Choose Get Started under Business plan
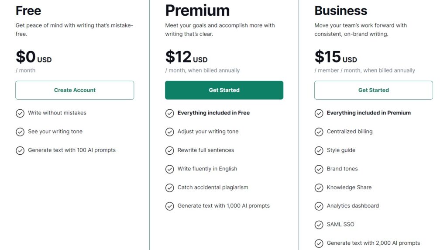This screenshot has width=447, height=250. point(374,90)
